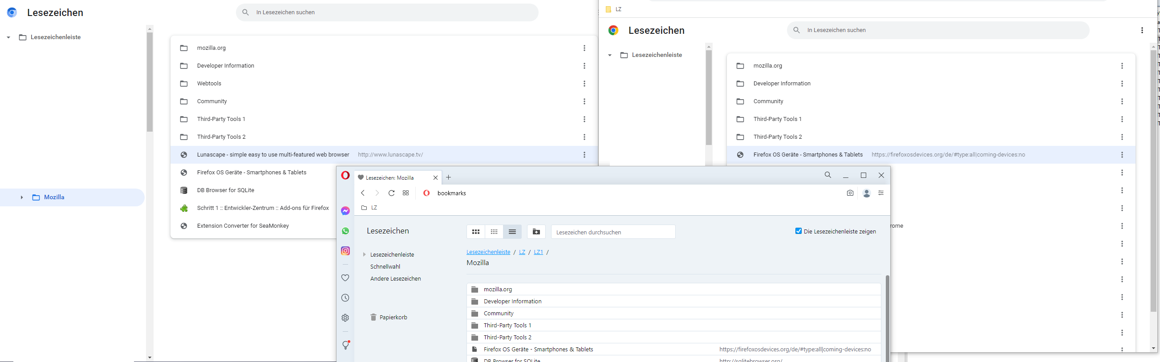Open history via the sidebar clock icon
Screen dimensions: 1160x362
(345, 298)
